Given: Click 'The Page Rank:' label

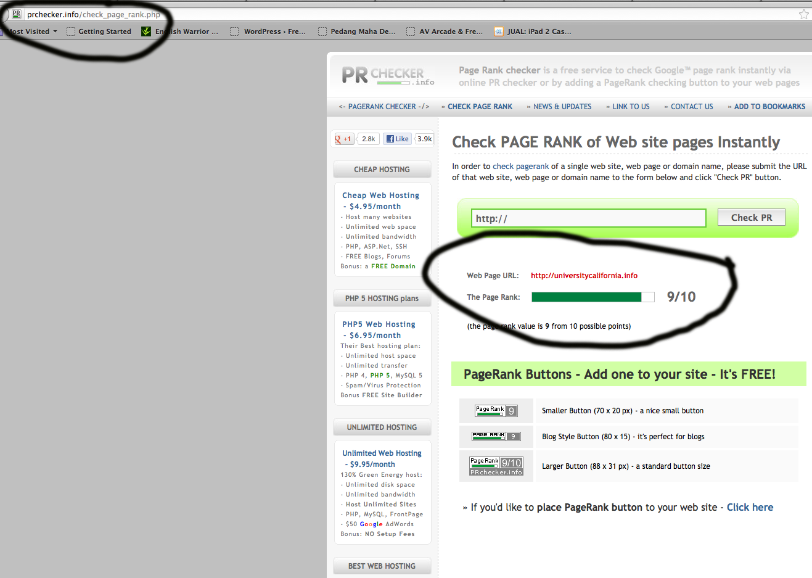Looking at the screenshot, I should click(x=493, y=297).
